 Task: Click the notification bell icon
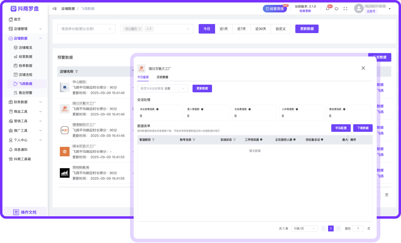coord(327,9)
